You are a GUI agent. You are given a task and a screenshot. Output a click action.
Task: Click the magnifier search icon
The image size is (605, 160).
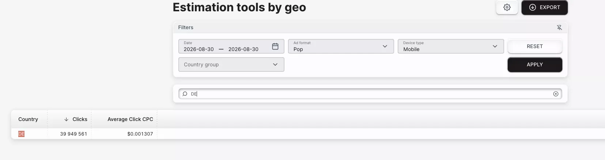185,94
